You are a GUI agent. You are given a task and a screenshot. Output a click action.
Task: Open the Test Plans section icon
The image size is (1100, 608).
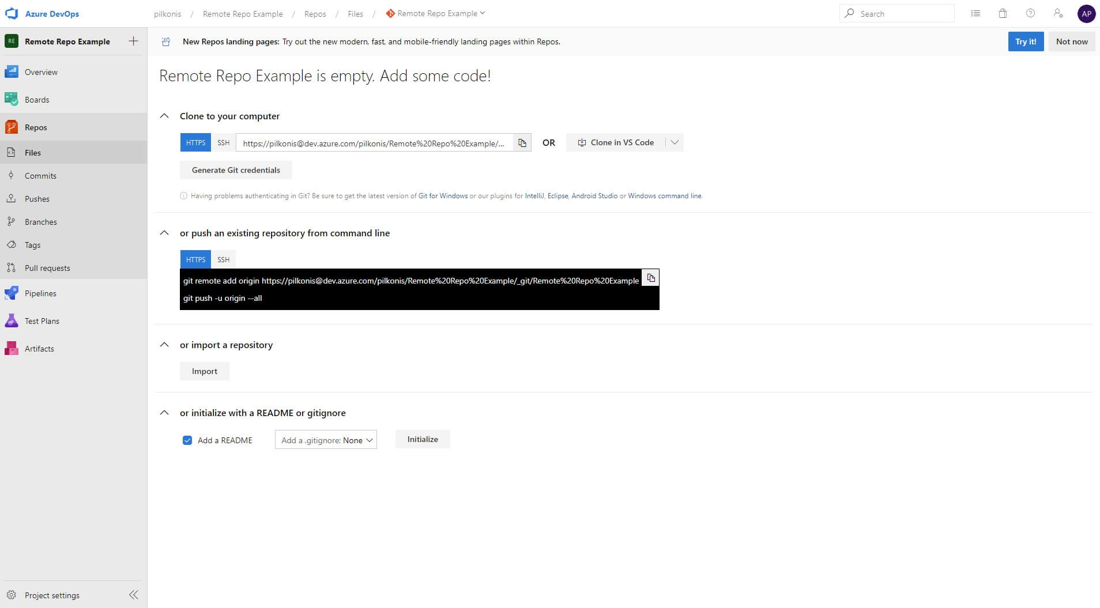coord(12,321)
